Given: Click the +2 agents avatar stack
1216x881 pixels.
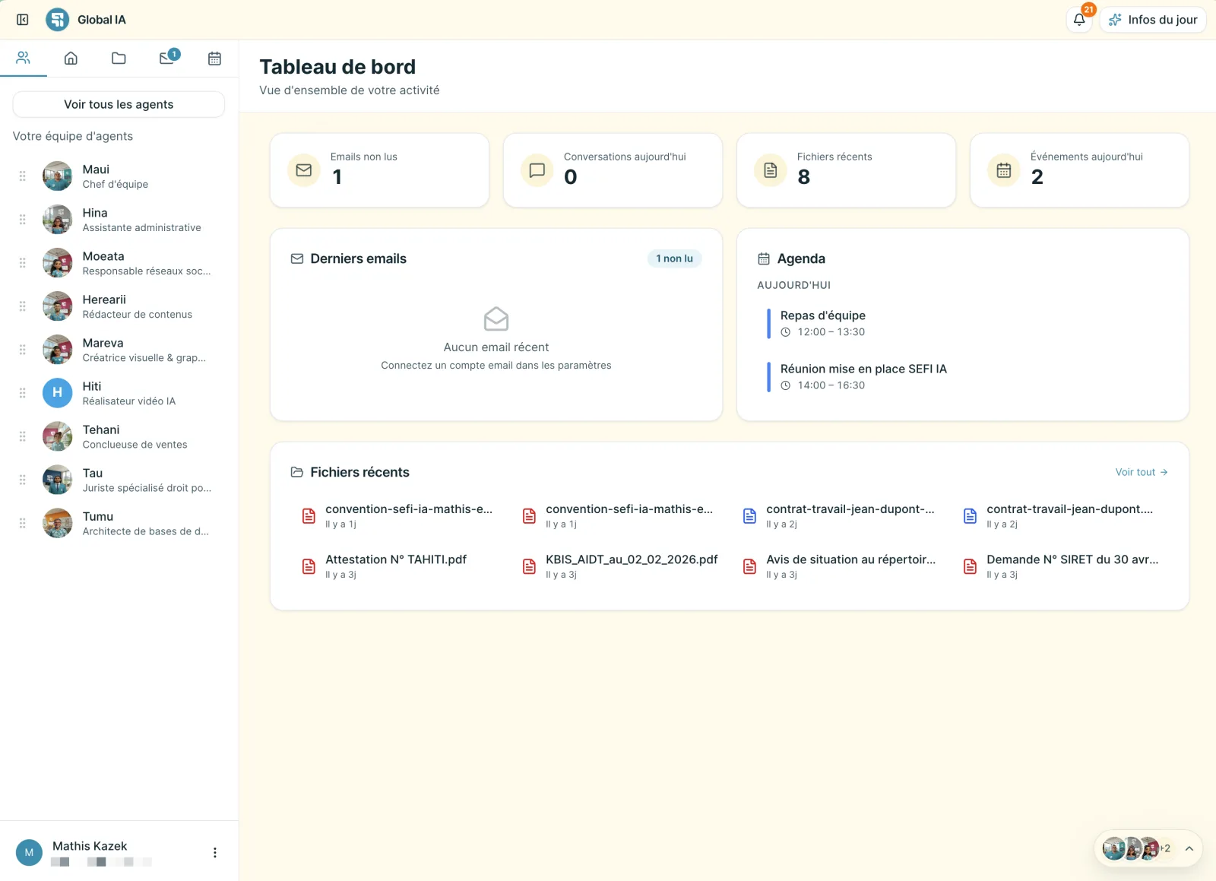Looking at the screenshot, I should (1137, 848).
